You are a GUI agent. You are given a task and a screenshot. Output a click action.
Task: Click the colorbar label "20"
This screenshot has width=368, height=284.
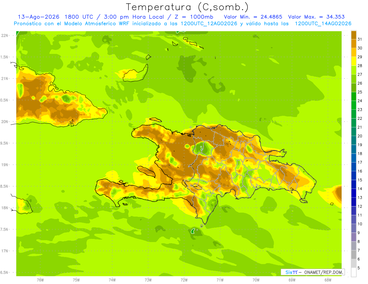point(360,136)
